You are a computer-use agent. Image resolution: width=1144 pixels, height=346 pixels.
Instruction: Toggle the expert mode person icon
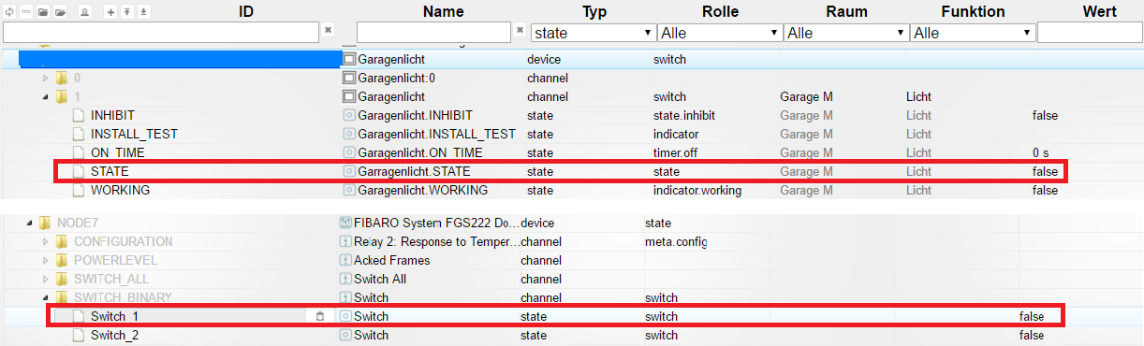[x=84, y=12]
